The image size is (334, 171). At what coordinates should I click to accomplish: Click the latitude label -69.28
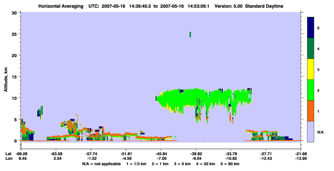pos(21,154)
